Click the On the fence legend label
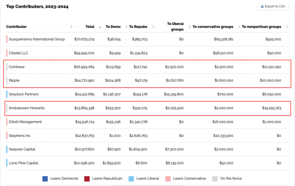This screenshot has height=186, width=295. point(231,179)
